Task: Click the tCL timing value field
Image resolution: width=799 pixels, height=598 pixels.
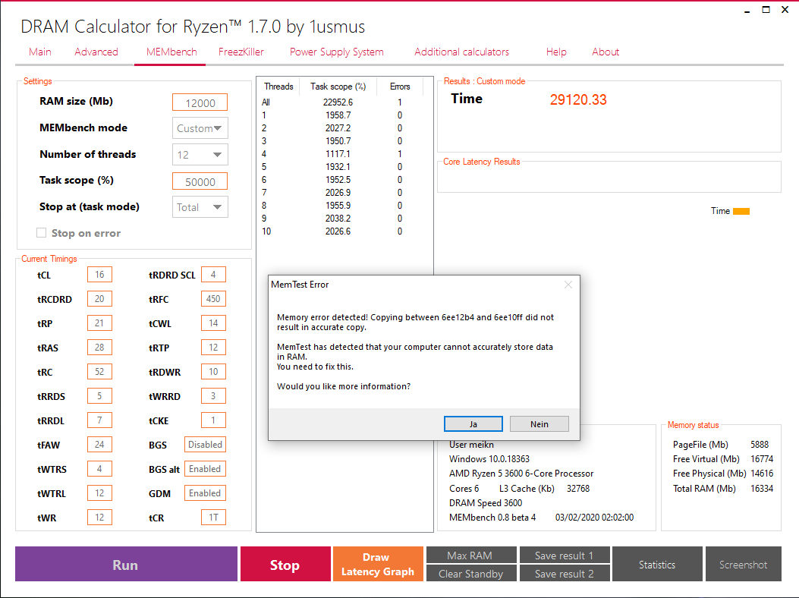Action: pos(99,274)
